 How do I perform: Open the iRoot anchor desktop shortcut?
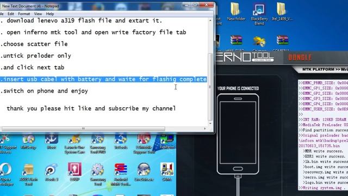tap(51, 142)
